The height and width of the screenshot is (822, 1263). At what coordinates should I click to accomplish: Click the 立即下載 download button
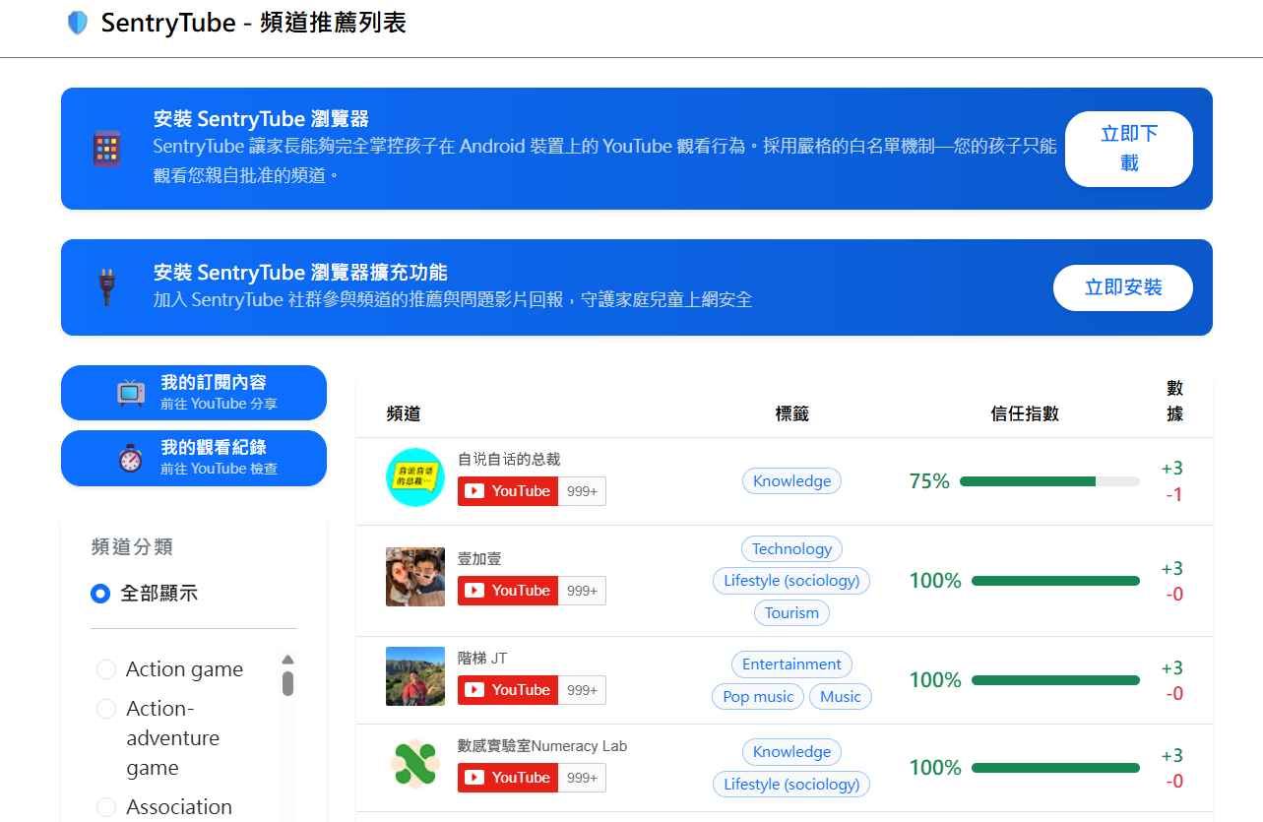pos(1129,149)
